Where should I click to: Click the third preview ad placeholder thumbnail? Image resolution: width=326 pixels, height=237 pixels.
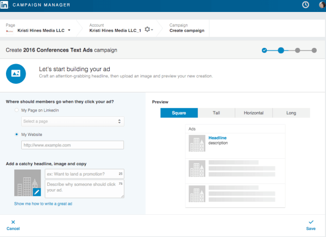(197, 194)
